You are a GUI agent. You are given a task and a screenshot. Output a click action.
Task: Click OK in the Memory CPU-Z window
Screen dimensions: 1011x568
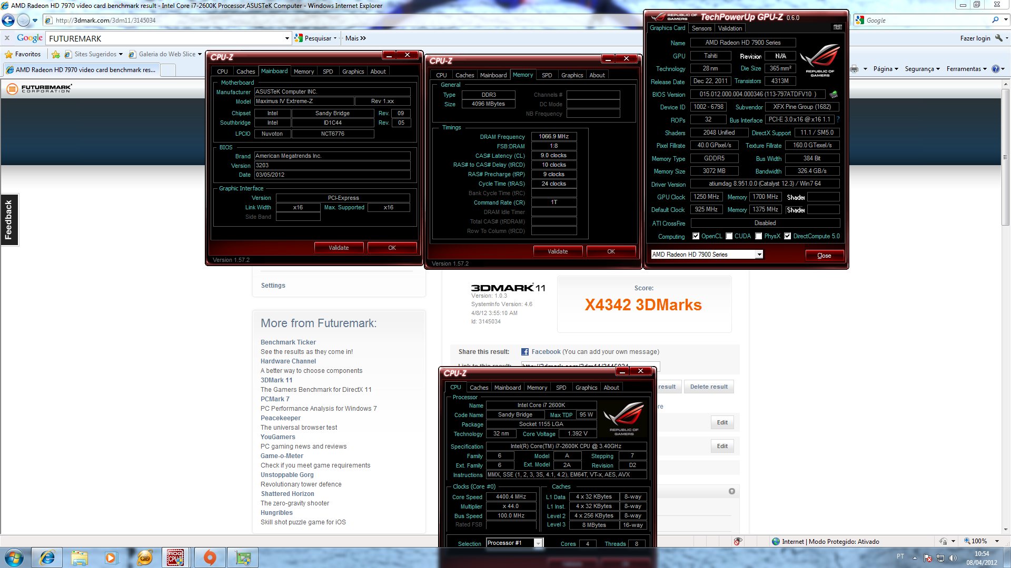[611, 251]
